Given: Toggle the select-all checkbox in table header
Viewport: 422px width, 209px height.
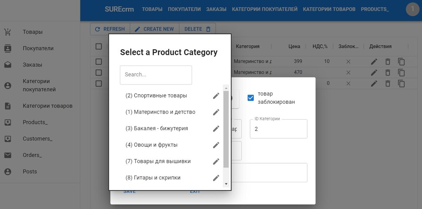Looking at the screenshot, I should coord(99,46).
